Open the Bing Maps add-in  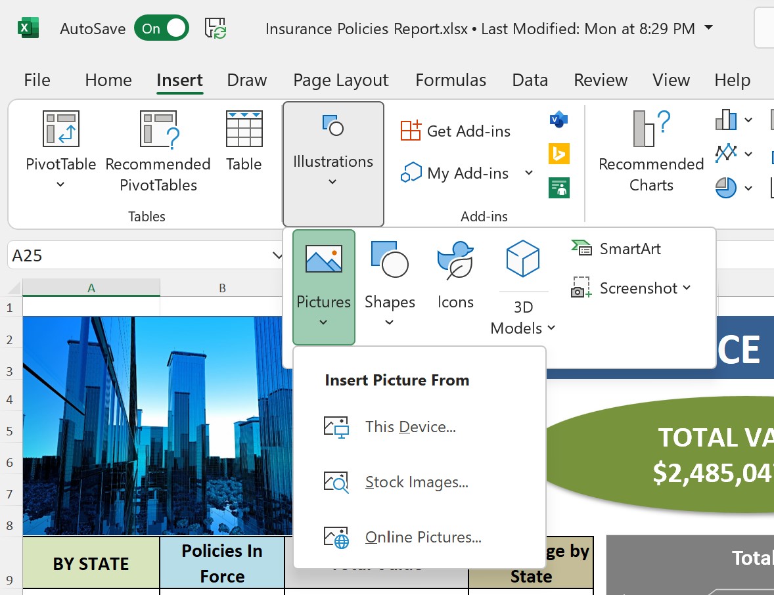point(558,154)
